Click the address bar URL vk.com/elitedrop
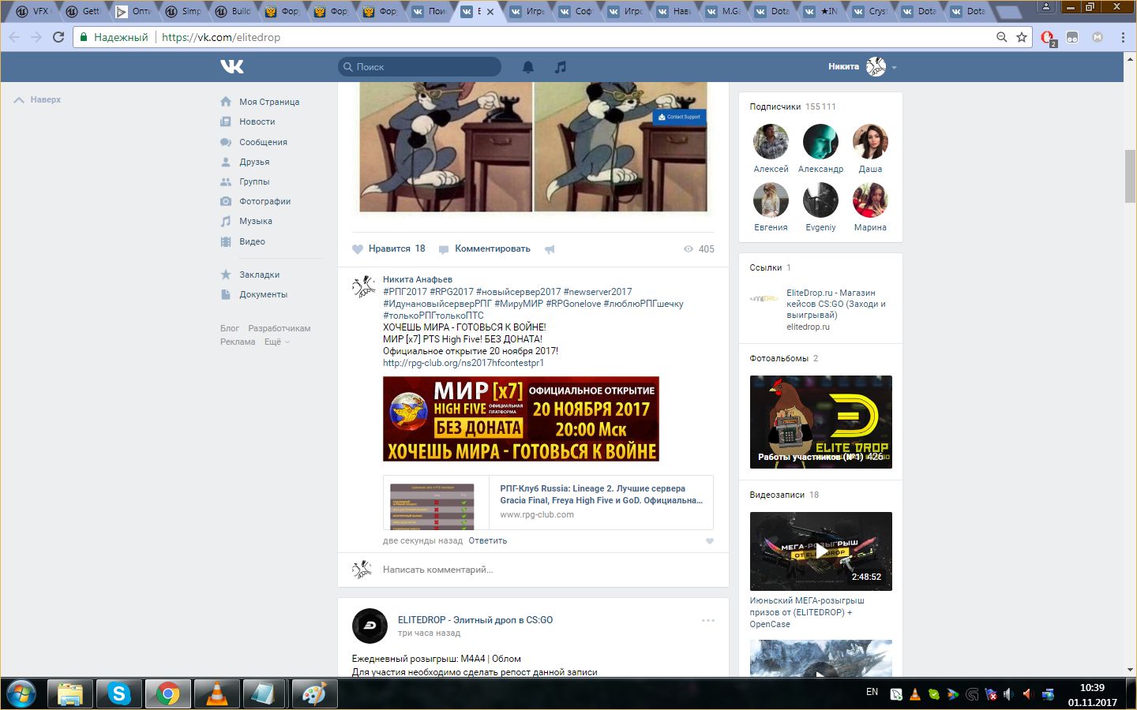 (221, 37)
